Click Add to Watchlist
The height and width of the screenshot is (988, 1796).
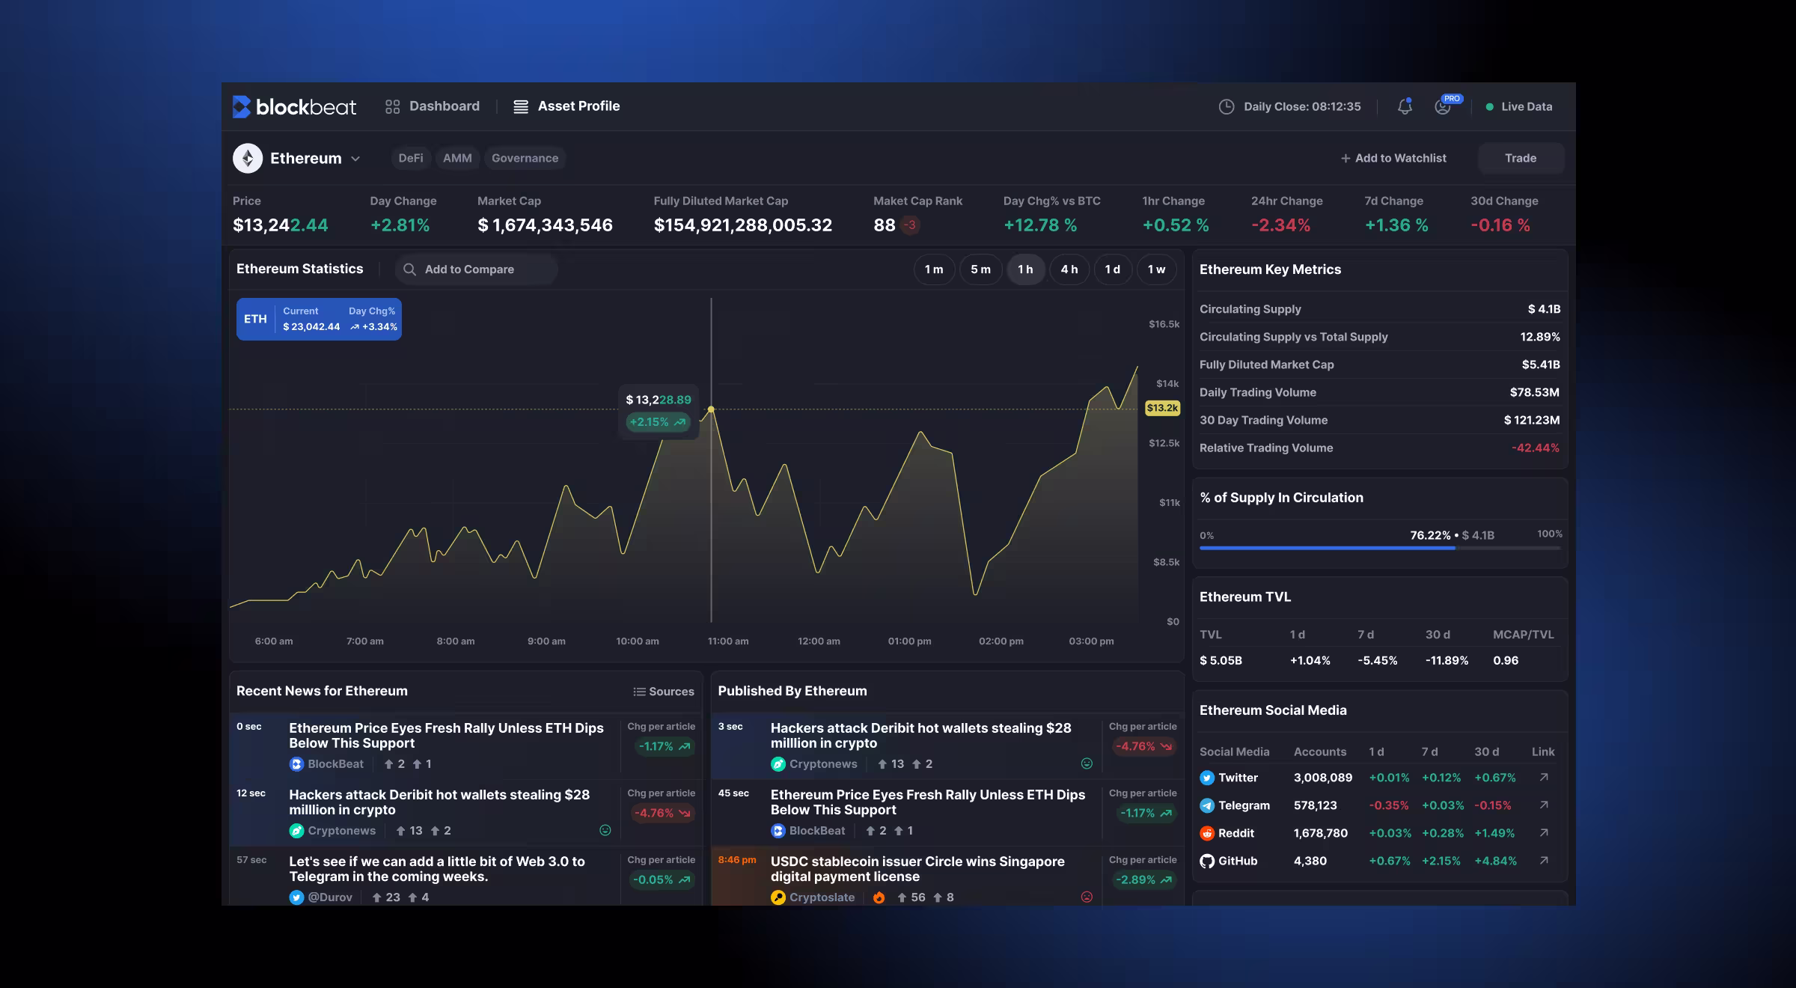tap(1393, 158)
